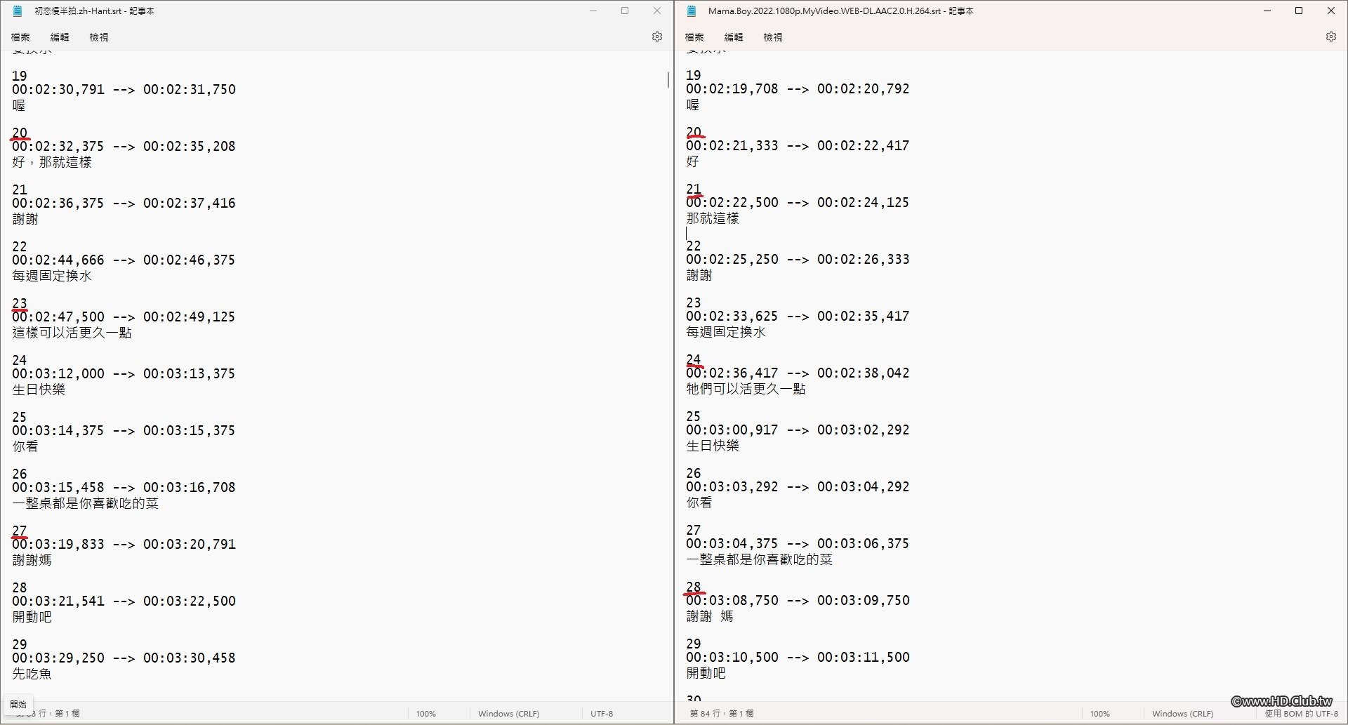1348x725 pixels.
Task: Click 開動吧 in the left window
Action: (x=32, y=617)
